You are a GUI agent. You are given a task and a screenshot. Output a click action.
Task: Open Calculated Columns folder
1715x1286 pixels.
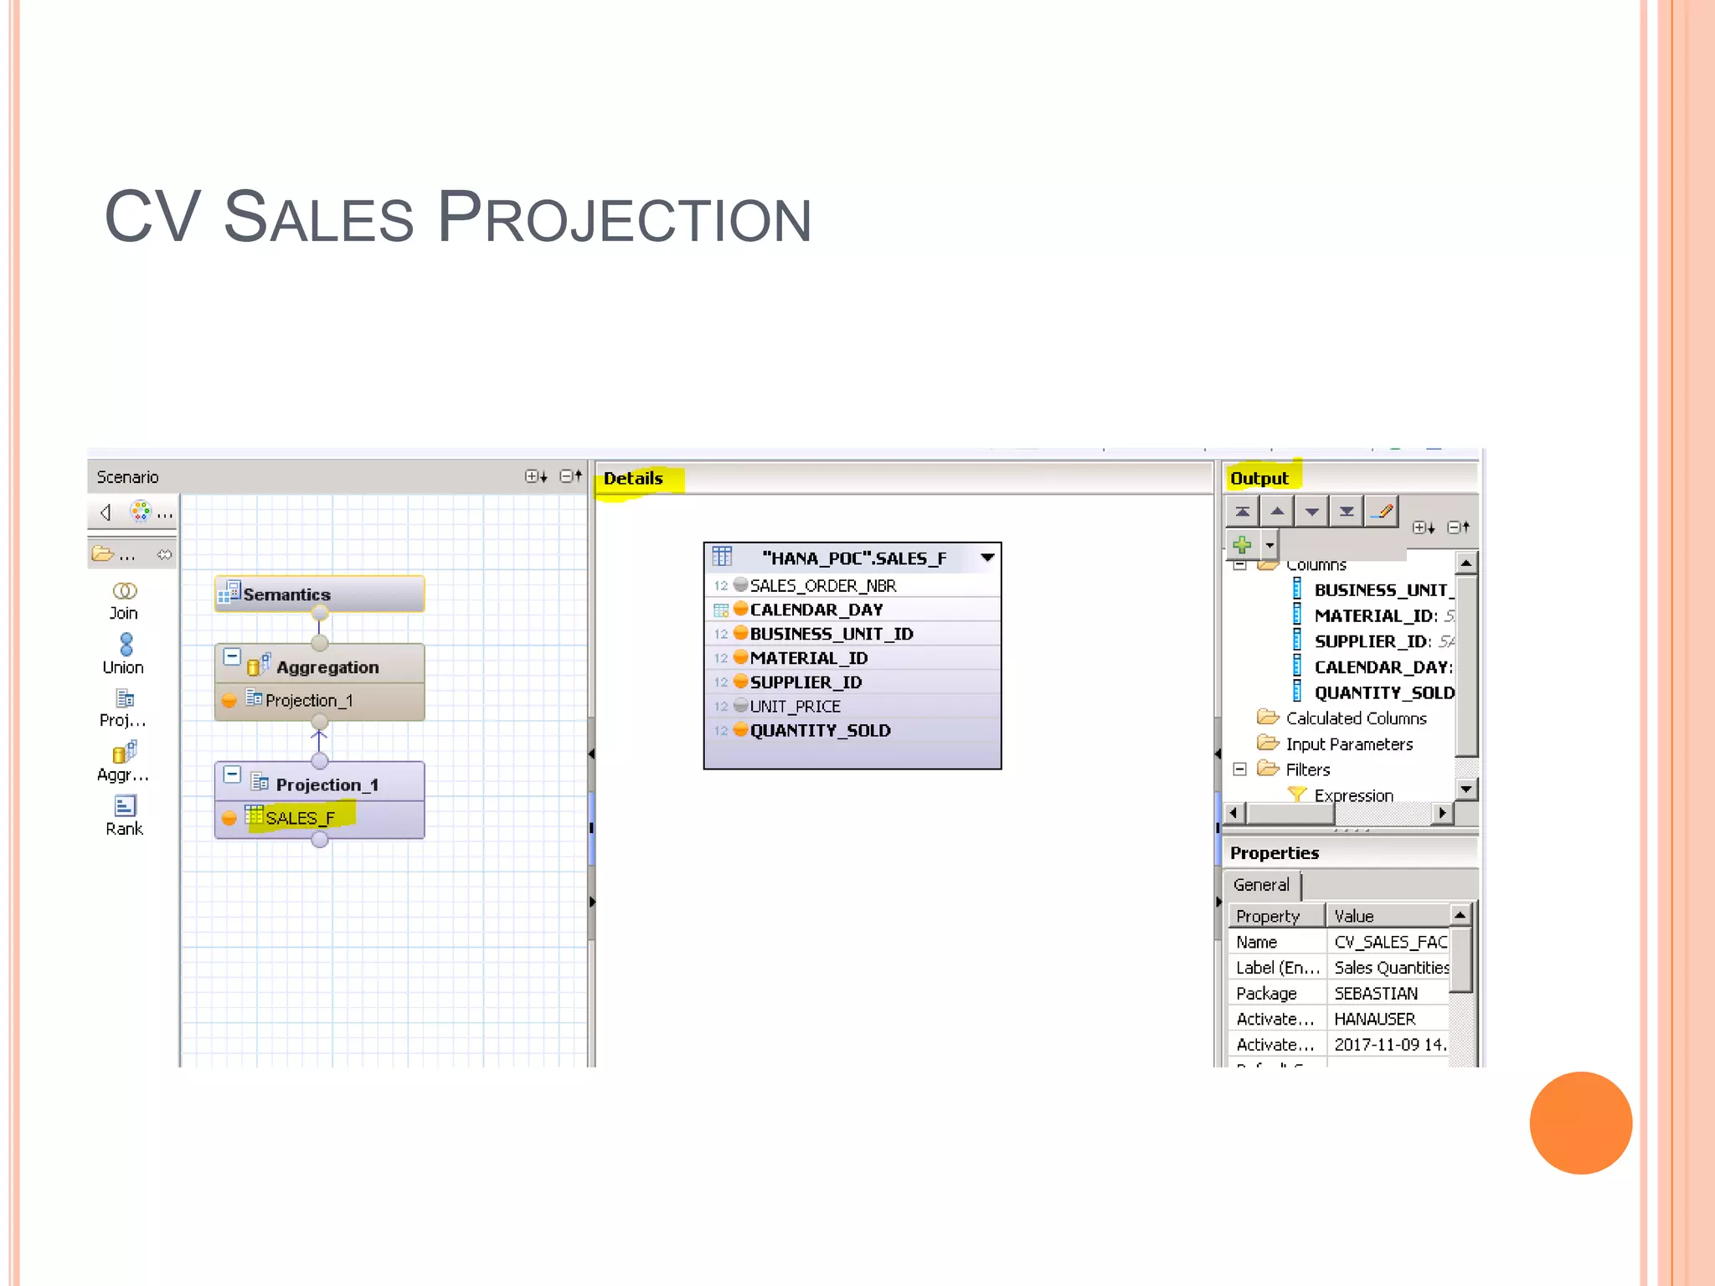click(x=1342, y=718)
